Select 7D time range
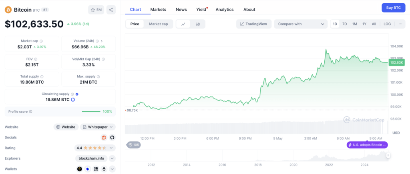This screenshot has height=174, width=410. (345, 24)
